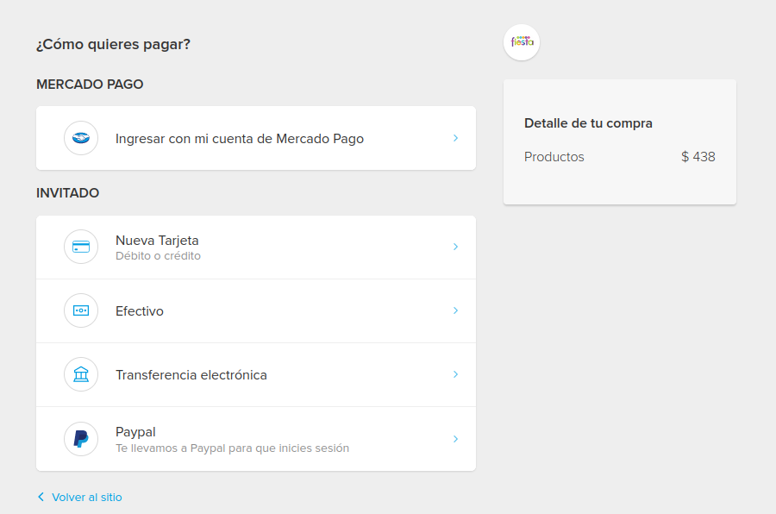Click the fiesta store logo
Viewport: 776px width, 514px height.
(x=522, y=42)
